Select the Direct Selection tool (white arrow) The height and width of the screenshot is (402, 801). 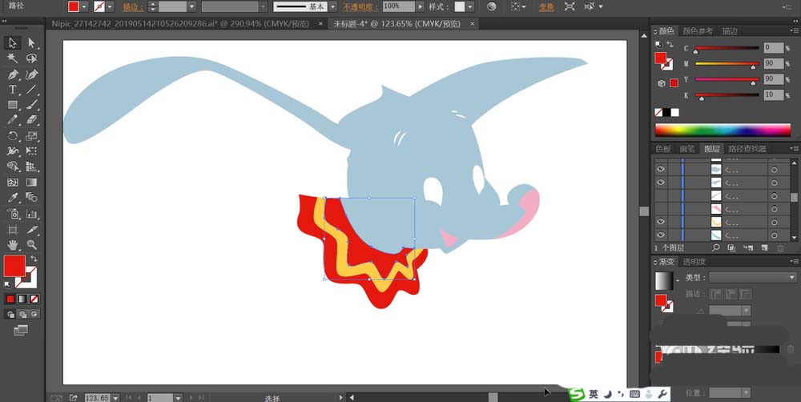(32, 43)
